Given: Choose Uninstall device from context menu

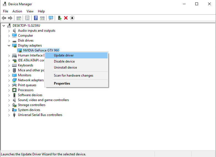Looking at the screenshot, I should tap(76, 67).
